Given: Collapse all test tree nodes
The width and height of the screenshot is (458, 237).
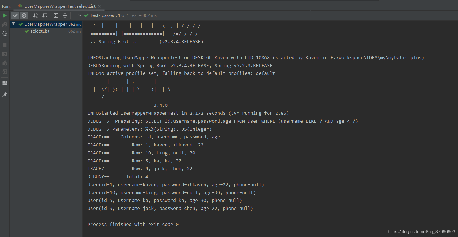Looking at the screenshot, I should 65,15.
